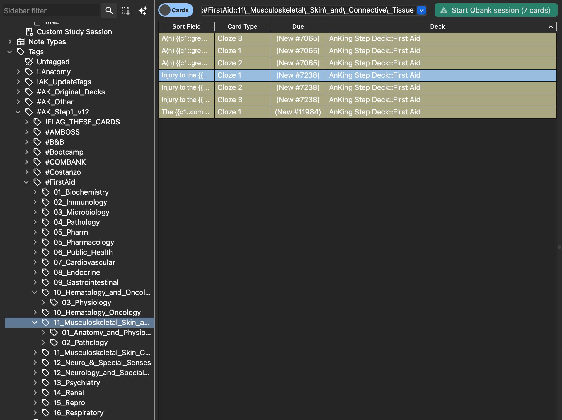The width and height of the screenshot is (562, 420).
Task: Expand the 02_Pathology subtag under Musculoskeletal
Action: [43, 343]
